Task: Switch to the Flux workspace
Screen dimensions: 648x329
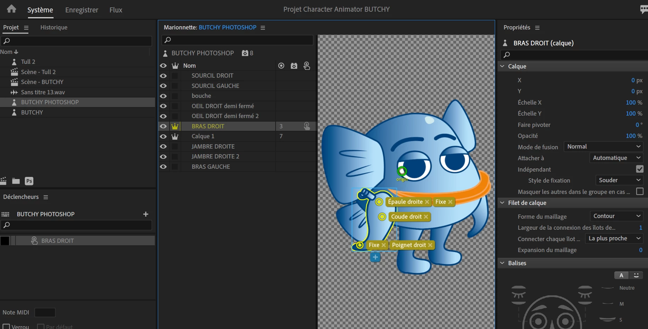Action: click(116, 10)
